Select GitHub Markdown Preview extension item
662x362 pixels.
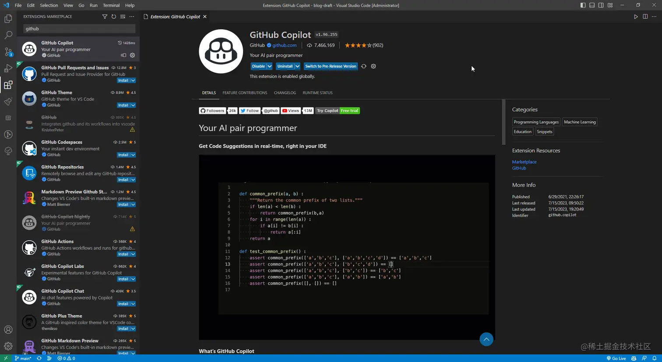tap(78, 345)
